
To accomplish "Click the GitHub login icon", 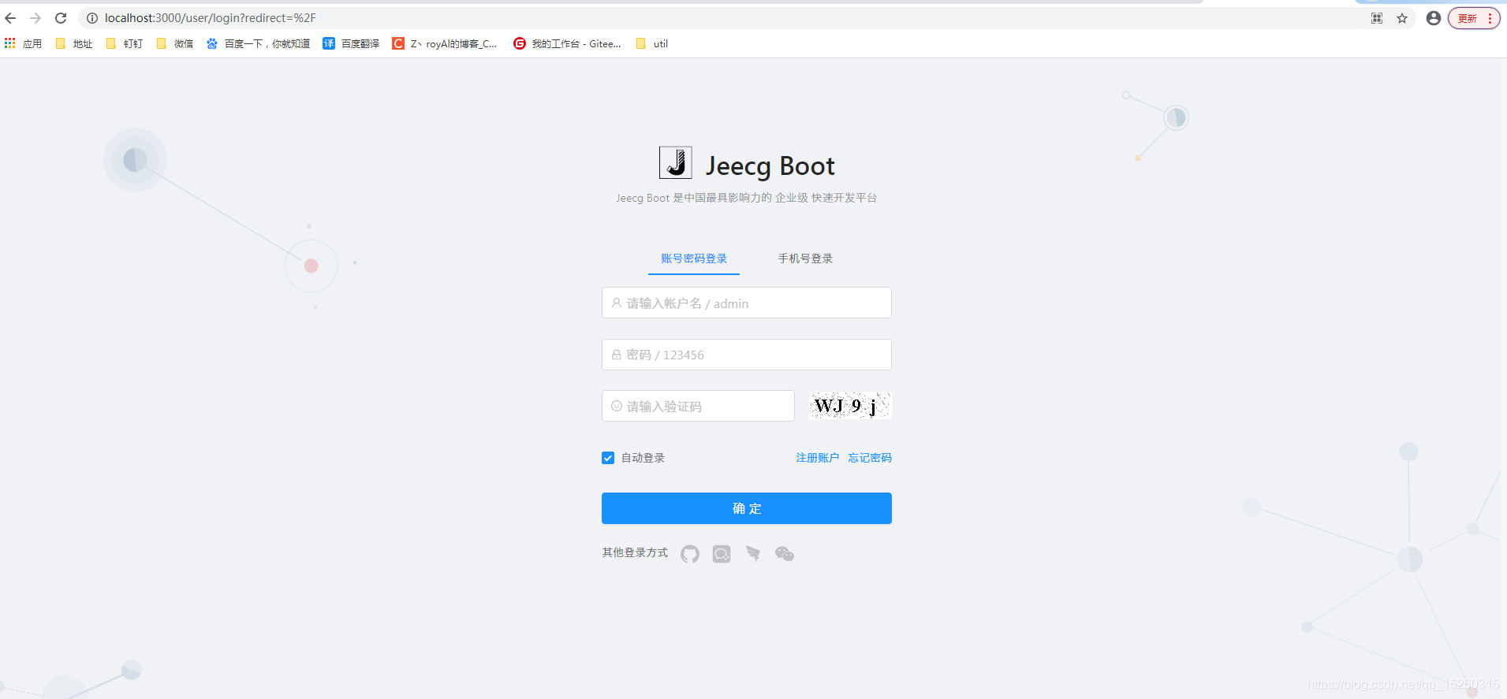I will [690, 554].
